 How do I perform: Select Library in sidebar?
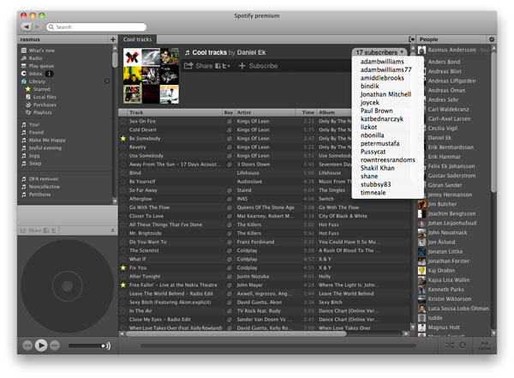coord(33,81)
